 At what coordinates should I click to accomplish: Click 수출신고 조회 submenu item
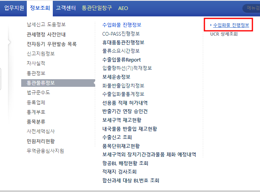[117, 137]
